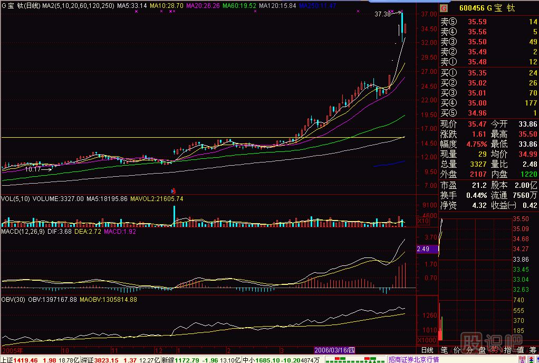The height and width of the screenshot is (363, 539).
Task: Click the 2006/03/16 date marker on timeline
Action: (x=335, y=350)
